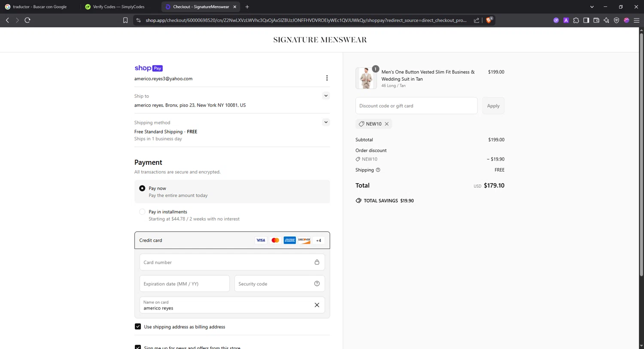Open the browser hamburger menu

(637, 20)
